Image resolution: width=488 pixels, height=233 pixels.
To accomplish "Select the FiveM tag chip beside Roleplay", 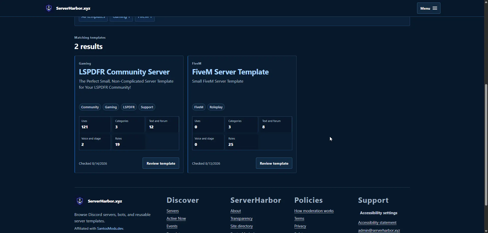I will tap(199, 107).
